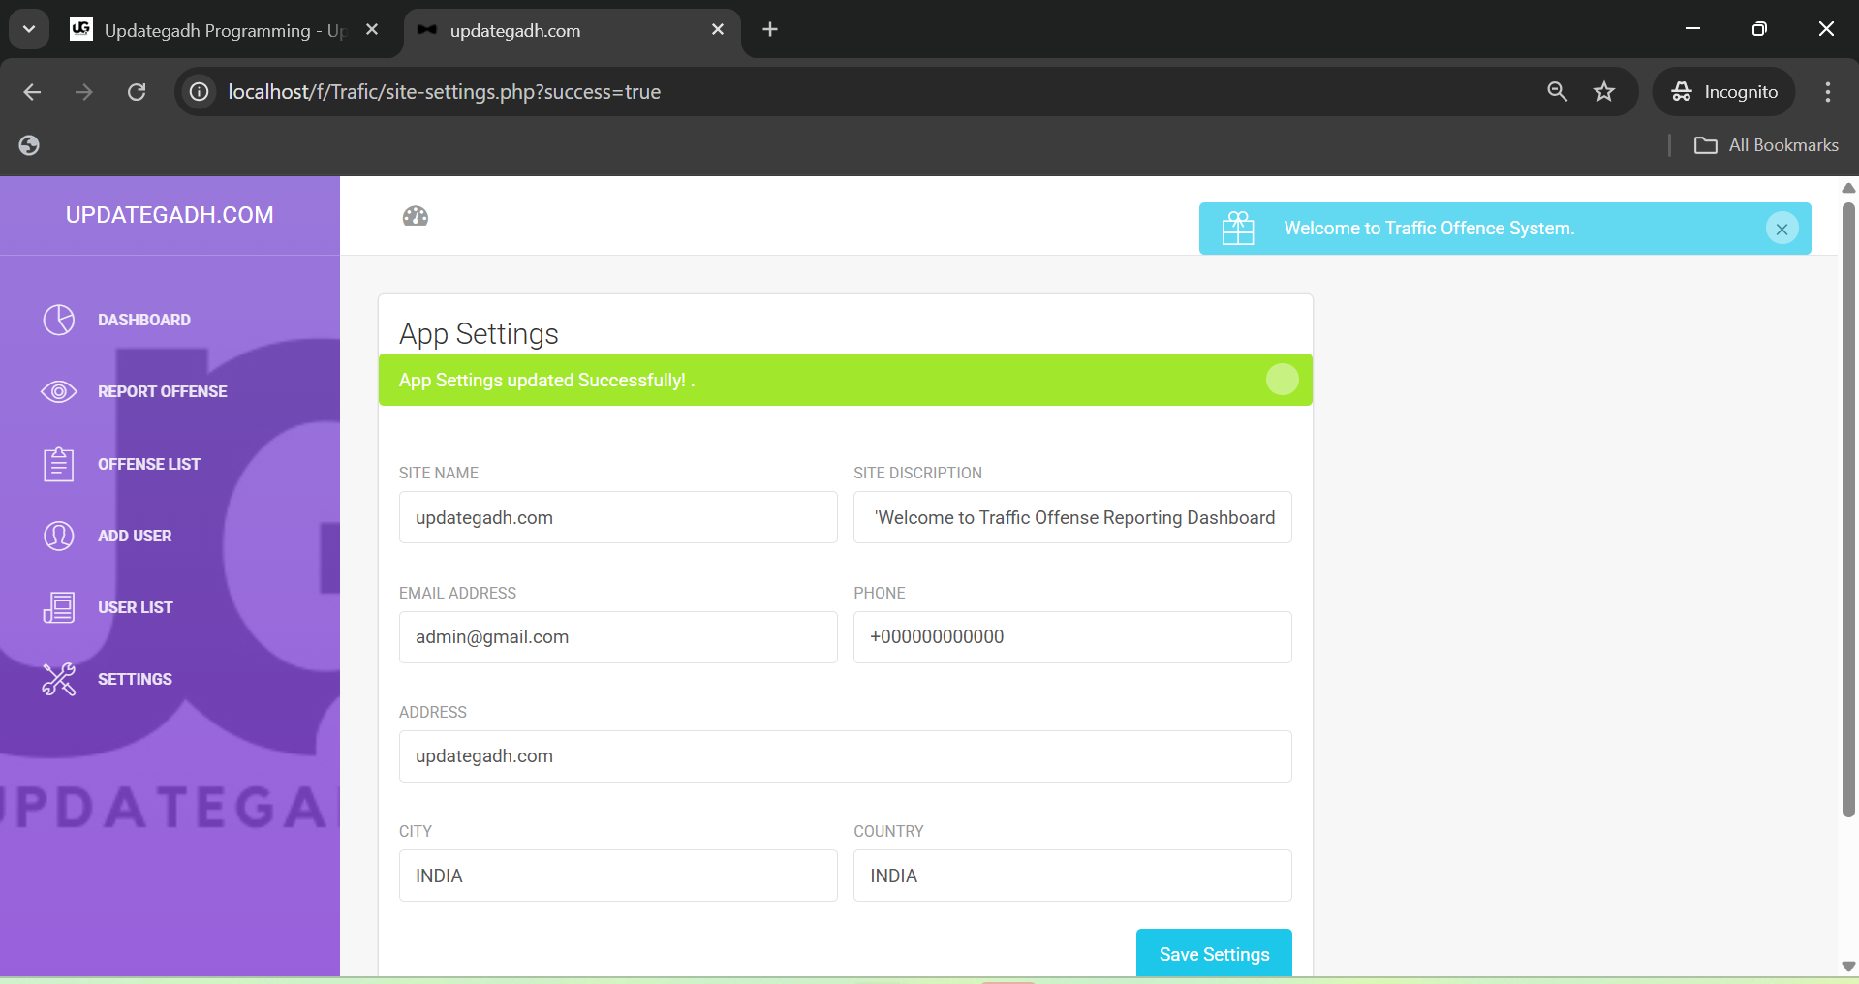Bookmark this page with star icon
1859x984 pixels.
[1604, 92]
